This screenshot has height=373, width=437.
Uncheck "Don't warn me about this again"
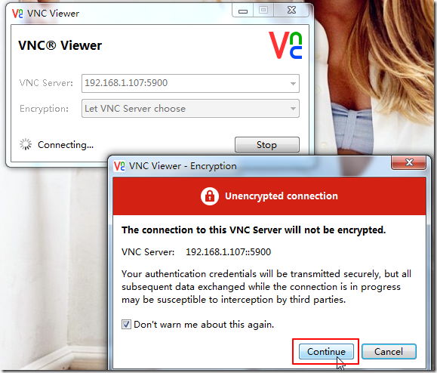[x=126, y=324]
